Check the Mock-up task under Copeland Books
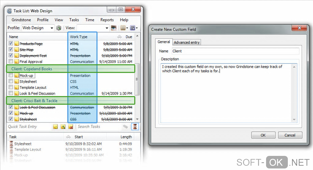Screen dimensions: 313x170 (x=11, y=75)
